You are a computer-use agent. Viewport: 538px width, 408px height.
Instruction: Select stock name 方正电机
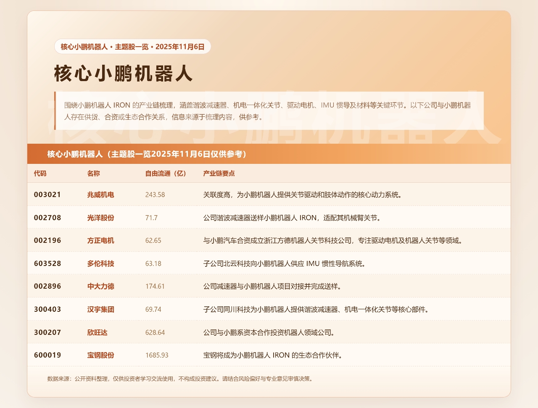point(101,240)
